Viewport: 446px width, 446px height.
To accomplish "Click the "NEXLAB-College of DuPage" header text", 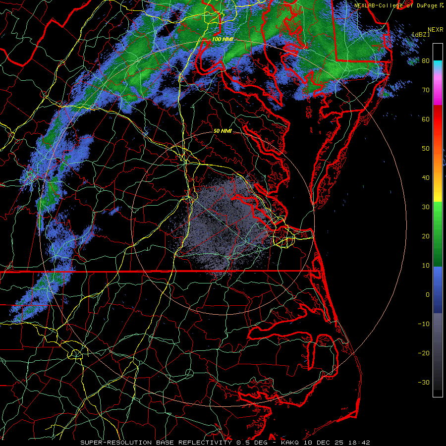I will pyautogui.click(x=396, y=5).
